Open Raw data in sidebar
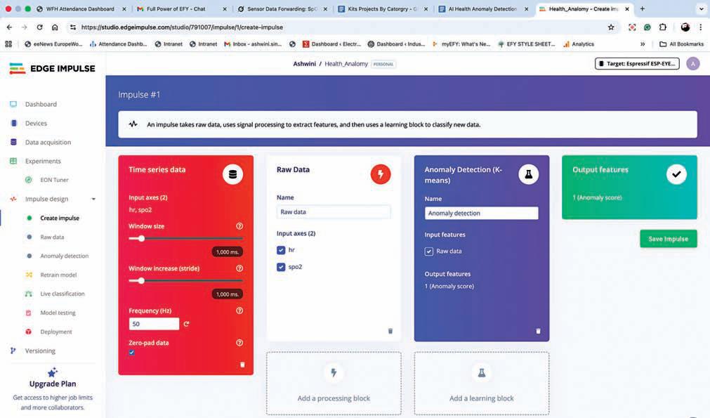 coord(52,237)
